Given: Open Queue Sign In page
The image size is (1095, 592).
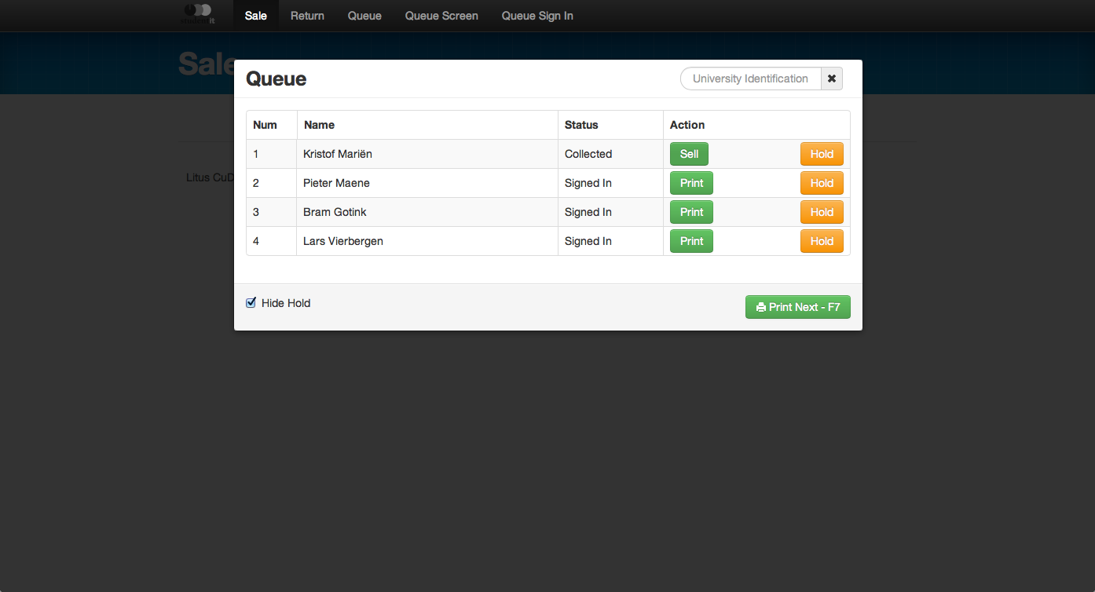Looking at the screenshot, I should (x=537, y=16).
